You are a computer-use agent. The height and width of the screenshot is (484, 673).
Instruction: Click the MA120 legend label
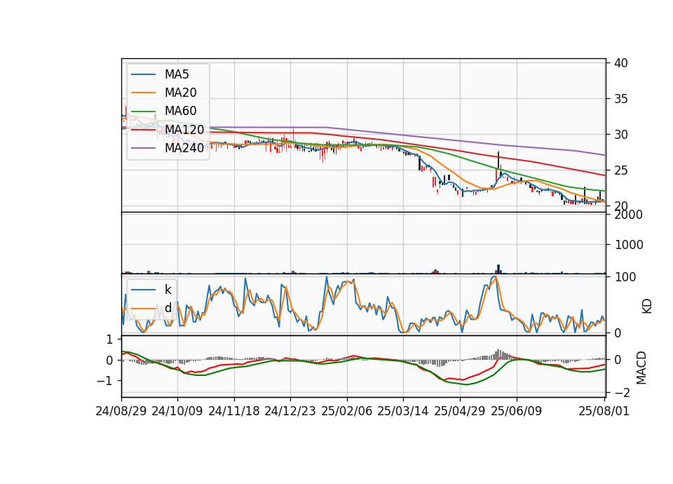[x=184, y=129]
